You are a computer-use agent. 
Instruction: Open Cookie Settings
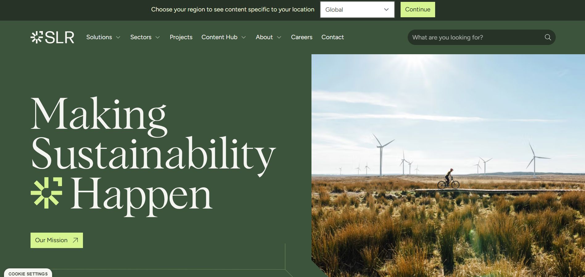pos(28,274)
